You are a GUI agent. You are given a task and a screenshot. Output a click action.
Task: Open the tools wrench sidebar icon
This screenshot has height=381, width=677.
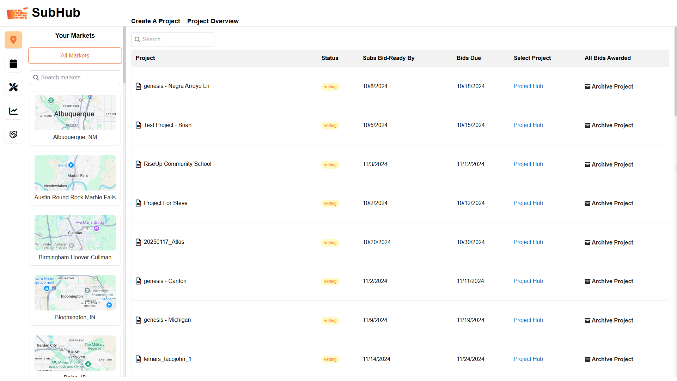pos(13,87)
